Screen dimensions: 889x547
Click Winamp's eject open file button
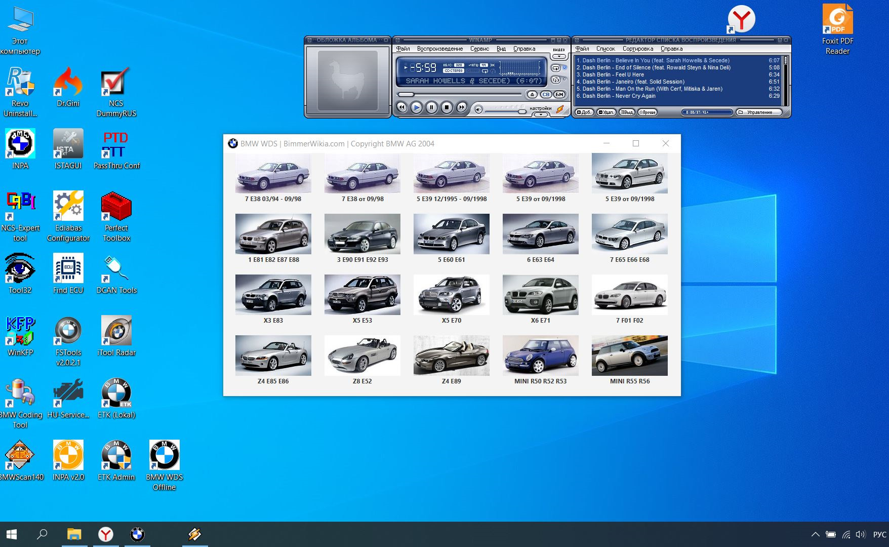coord(532,95)
